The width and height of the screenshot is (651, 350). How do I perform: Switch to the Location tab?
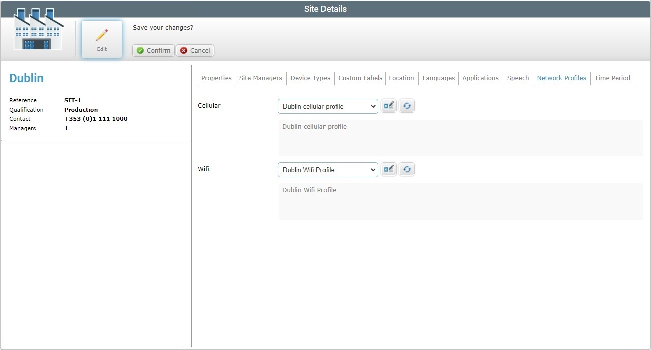tap(401, 78)
